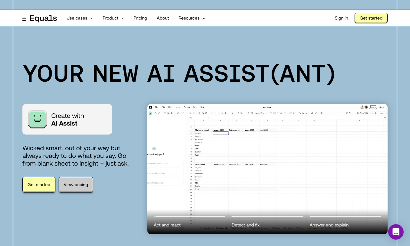Viewport: 410px width, 246px height.
Task: Click the Create with AI Assist card
Action: point(67,119)
